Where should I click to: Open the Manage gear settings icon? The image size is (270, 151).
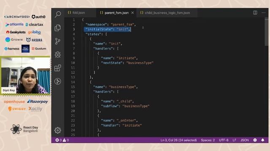point(58,130)
